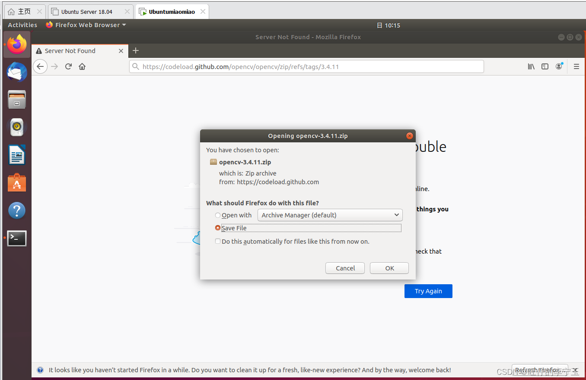
Task: Confirm the download with OK
Action: tap(389, 268)
